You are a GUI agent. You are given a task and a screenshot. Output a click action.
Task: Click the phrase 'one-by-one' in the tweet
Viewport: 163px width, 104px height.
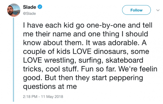click(x=106, y=26)
